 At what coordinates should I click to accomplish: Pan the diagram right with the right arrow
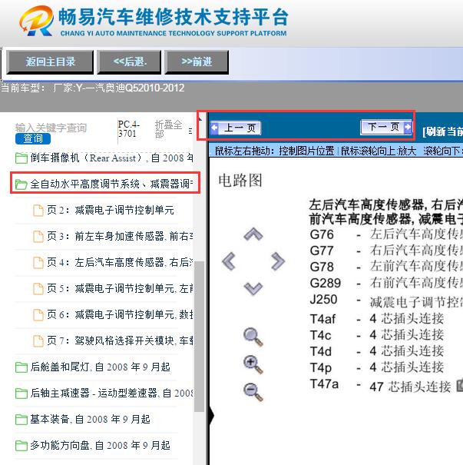click(x=278, y=261)
